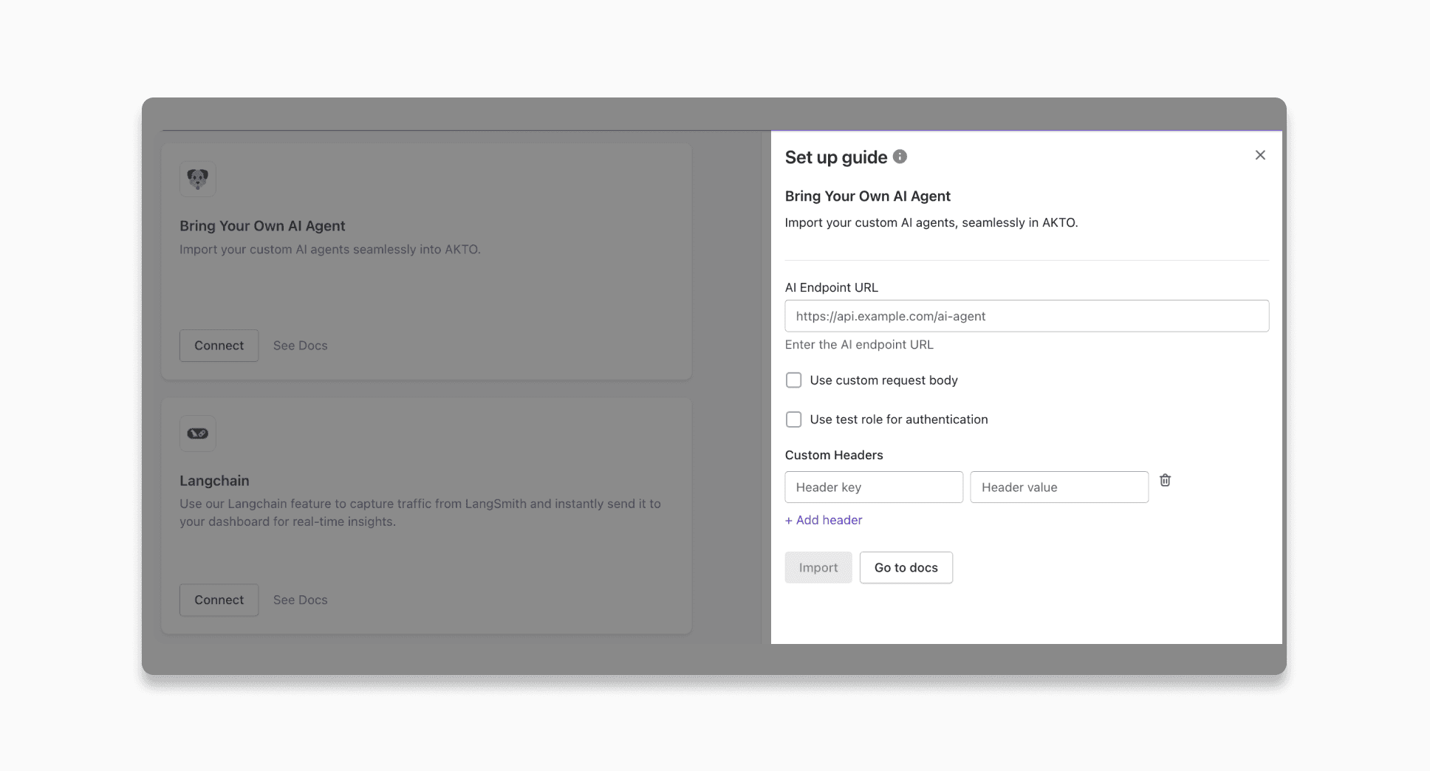The width and height of the screenshot is (1430, 771).
Task: Open documentation via Go to docs
Action: point(906,568)
